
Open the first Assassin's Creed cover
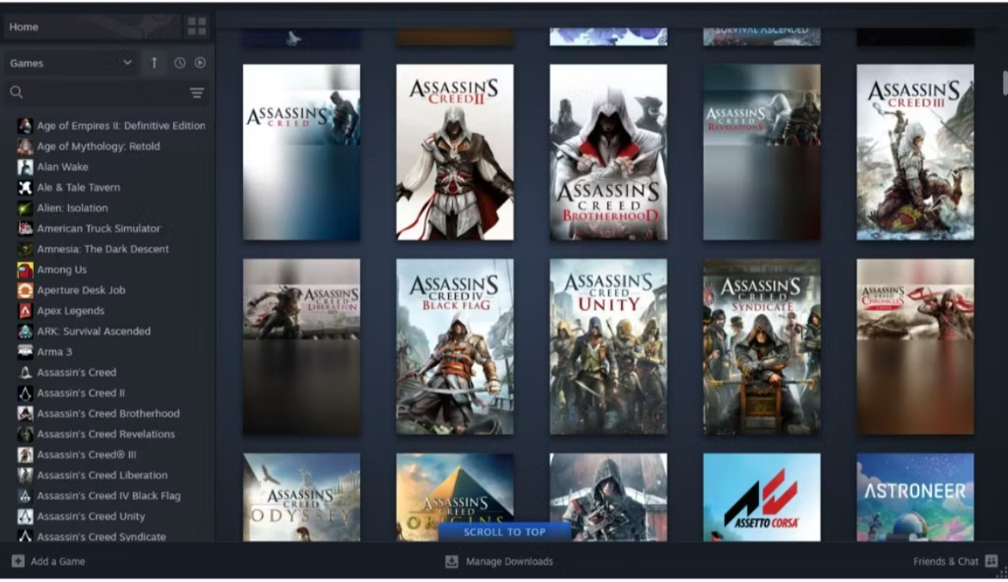click(302, 152)
